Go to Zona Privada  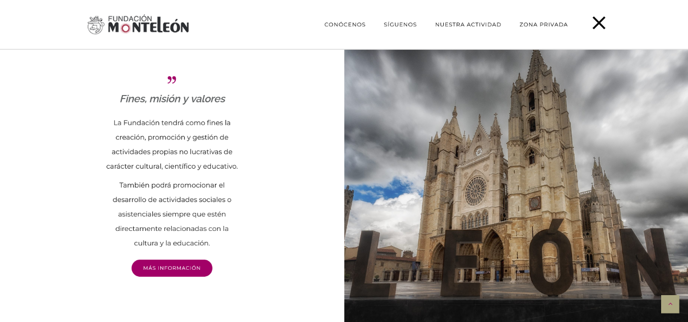pos(544,24)
